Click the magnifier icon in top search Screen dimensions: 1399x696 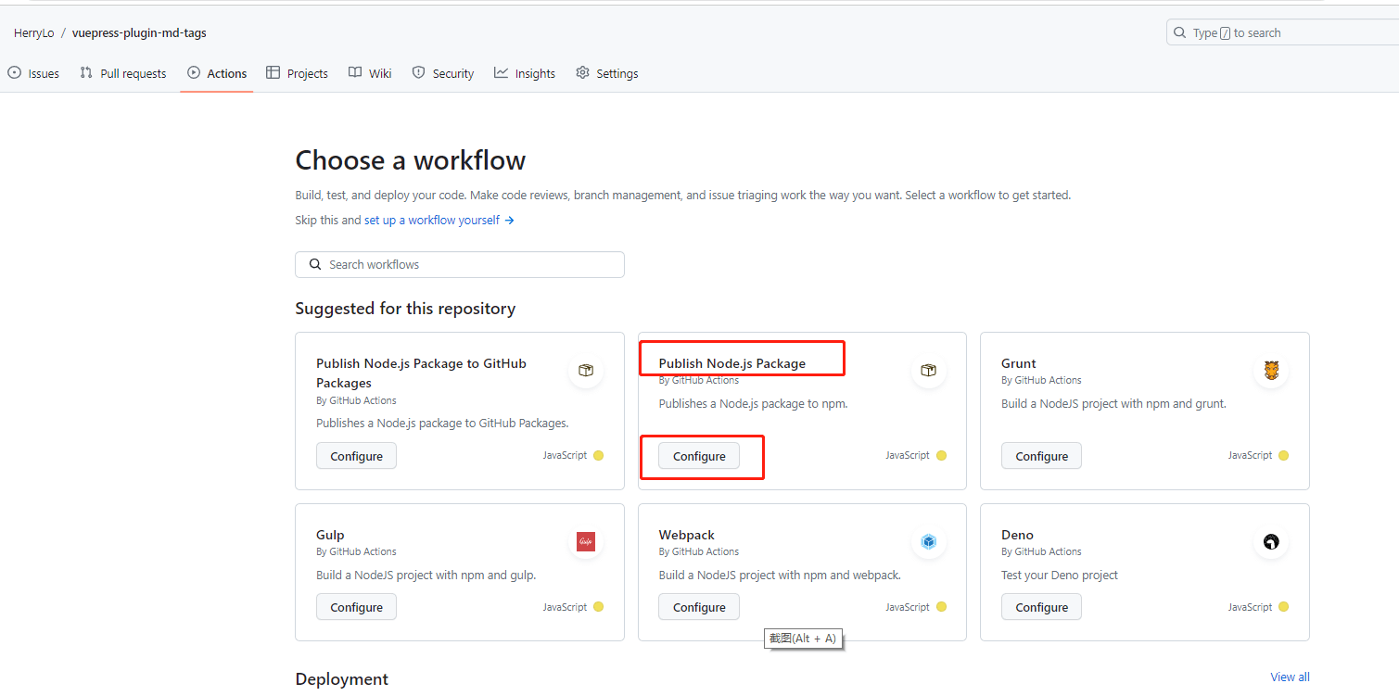[x=1179, y=32]
